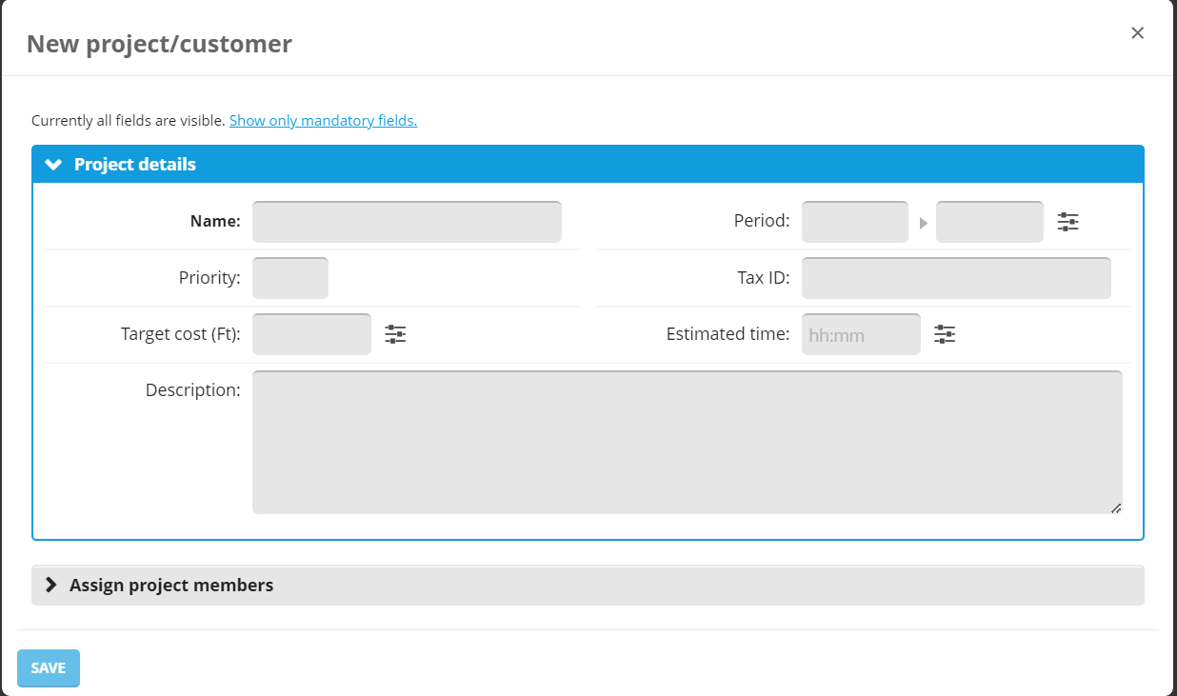The image size is (1177, 696).
Task: Focus the Target cost (Ft) field
Action: click(x=311, y=334)
